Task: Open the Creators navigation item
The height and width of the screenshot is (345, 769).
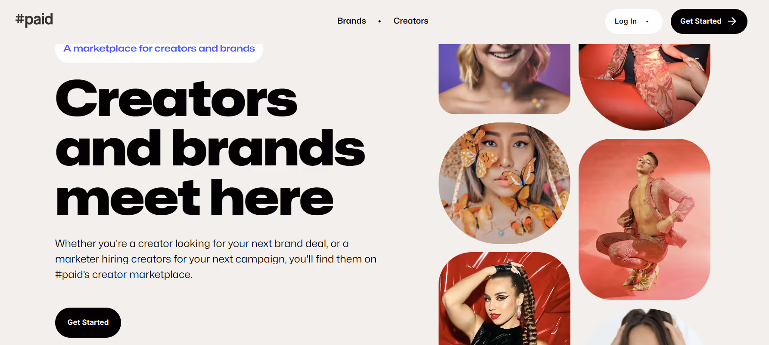Action: coord(411,21)
